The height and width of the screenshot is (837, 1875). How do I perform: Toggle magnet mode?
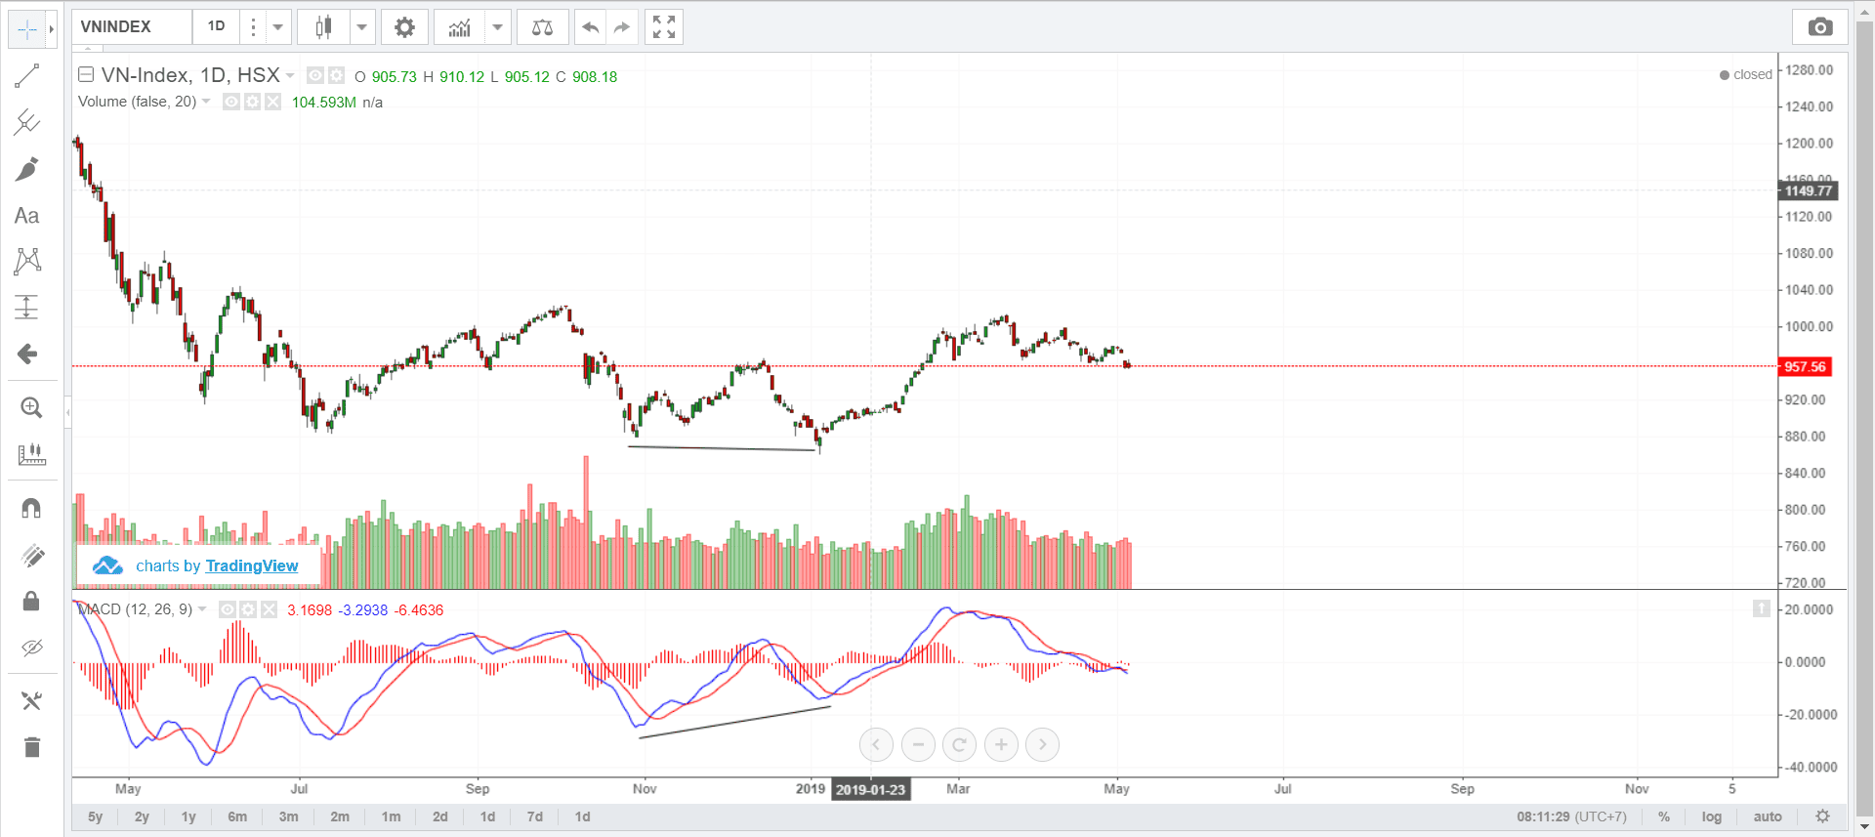[x=31, y=508]
